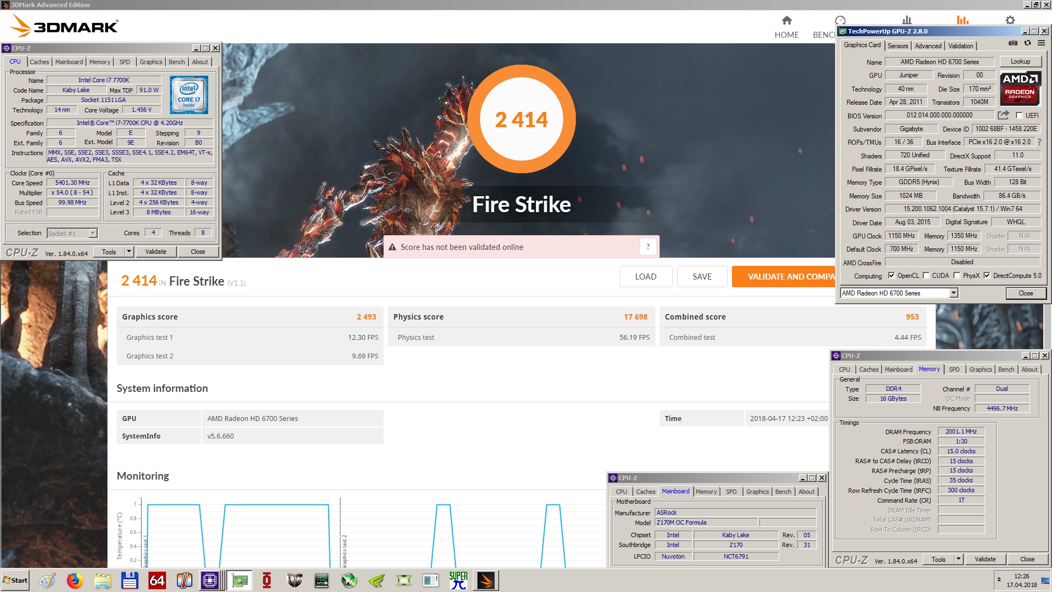Click the GPU-Z refresh icon

pos(1027,43)
